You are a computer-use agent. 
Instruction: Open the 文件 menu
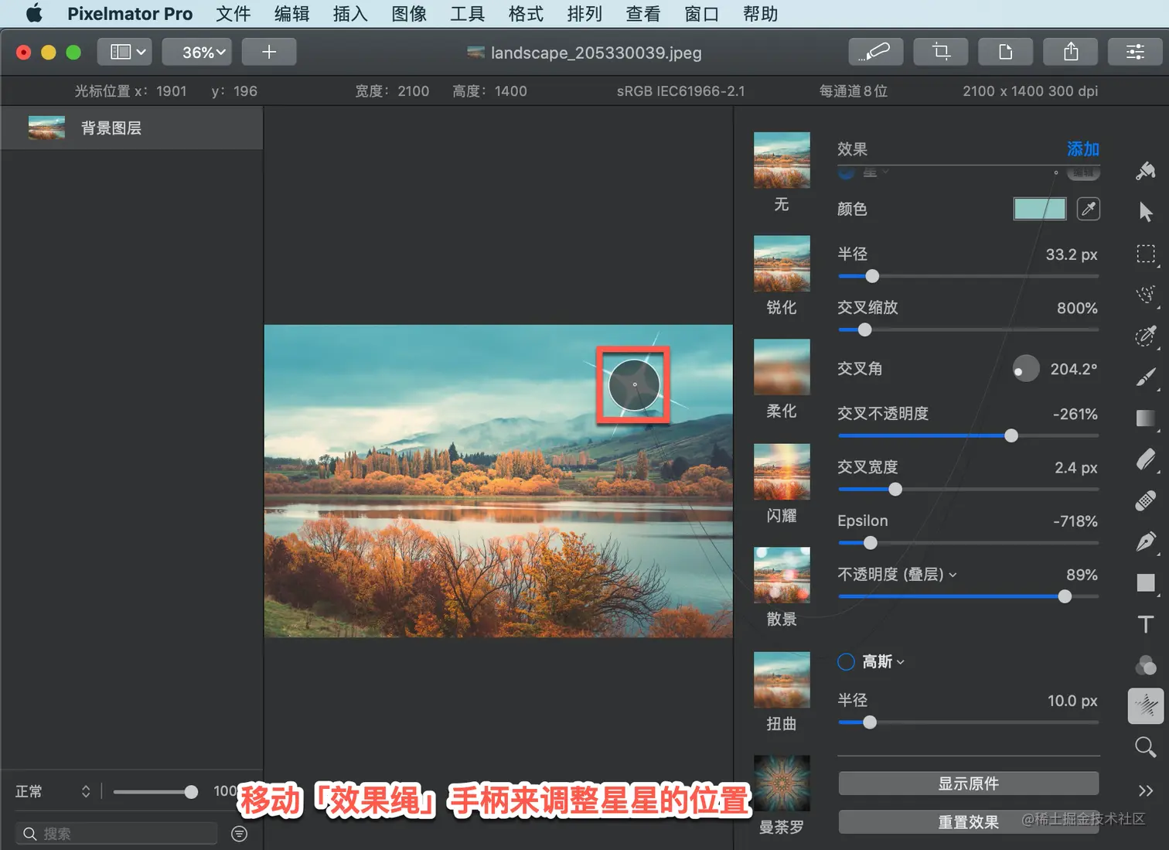click(x=233, y=14)
